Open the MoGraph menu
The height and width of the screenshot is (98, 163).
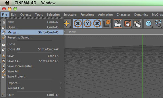157,15
